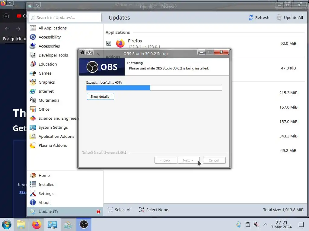Uncheck the Firefox update checkbox
Screen dimensions: 309x231
pos(109,43)
